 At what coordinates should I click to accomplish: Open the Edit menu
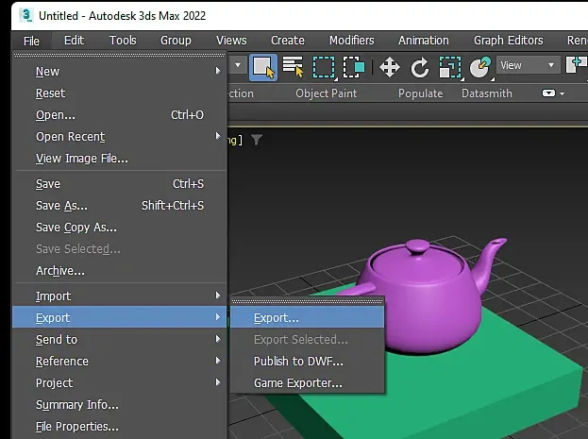74,41
